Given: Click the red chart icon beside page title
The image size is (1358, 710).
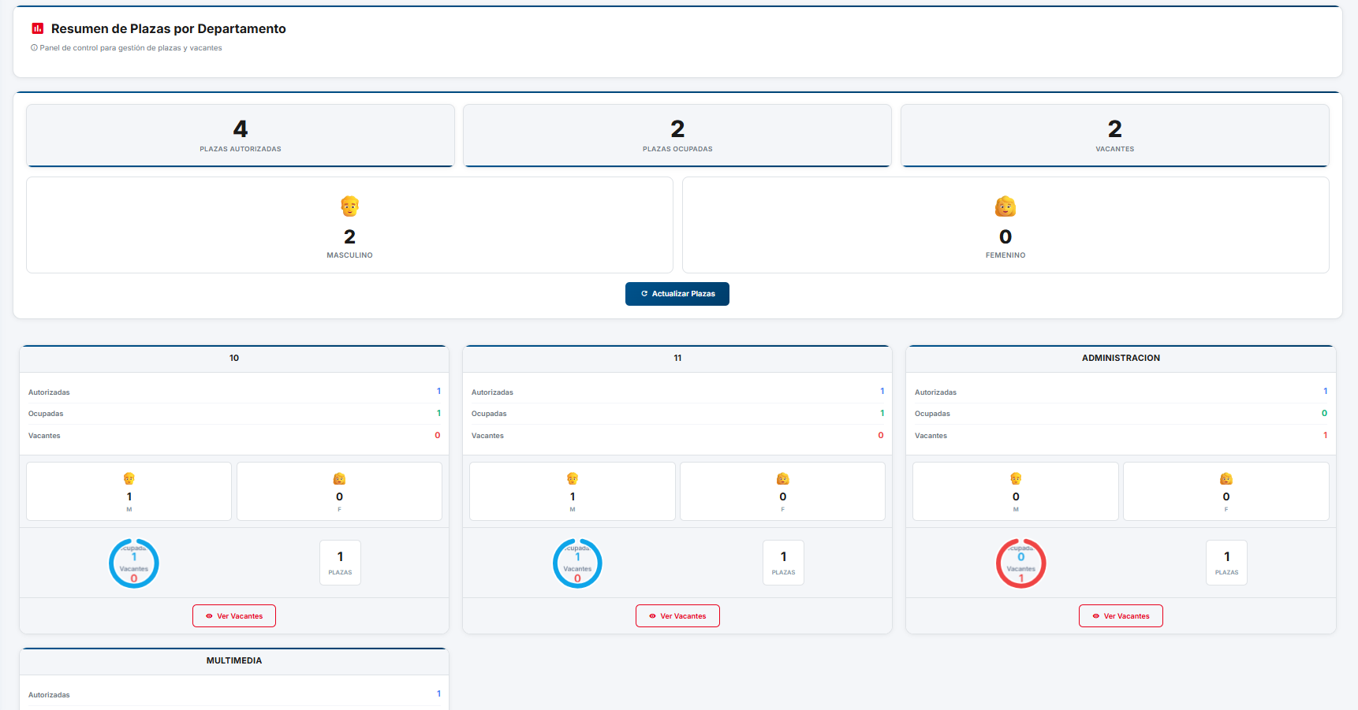Looking at the screenshot, I should tap(37, 28).
